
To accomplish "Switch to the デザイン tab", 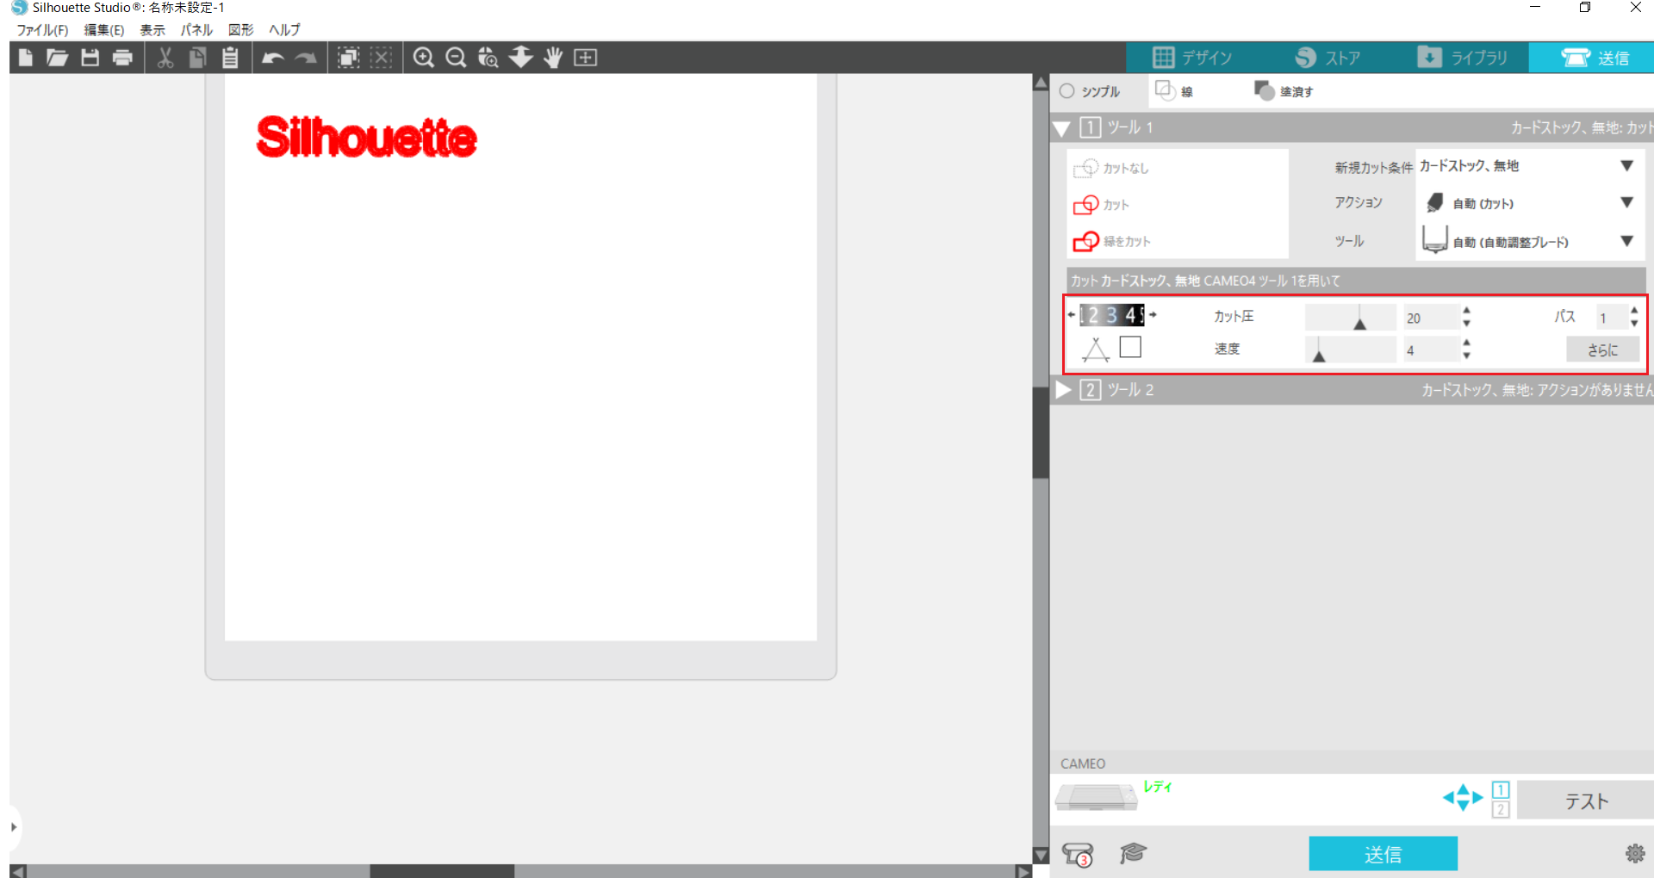I will [x=1193, y=58].
